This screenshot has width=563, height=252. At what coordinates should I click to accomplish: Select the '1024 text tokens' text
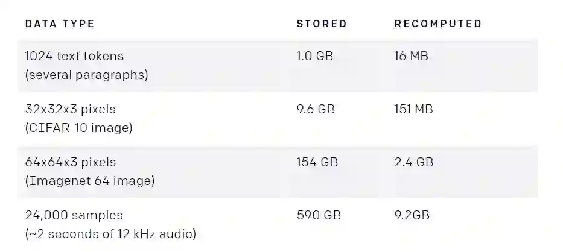[x=74, y=56]
